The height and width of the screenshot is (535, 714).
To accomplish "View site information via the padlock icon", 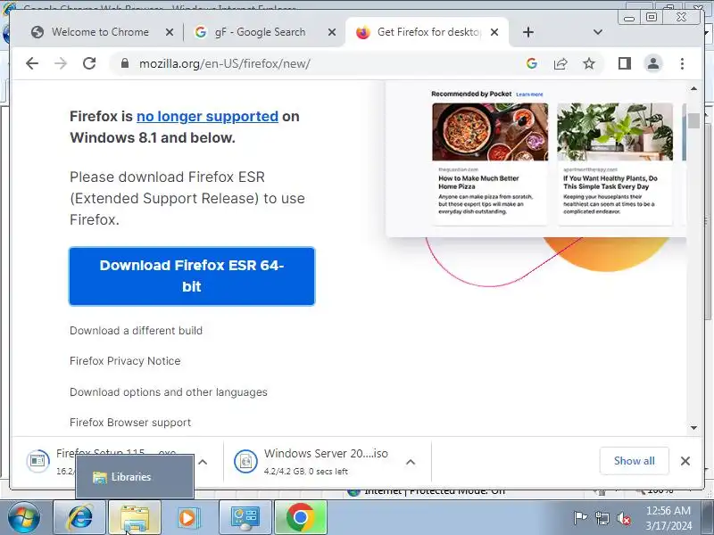I will [x=125, y=63].
